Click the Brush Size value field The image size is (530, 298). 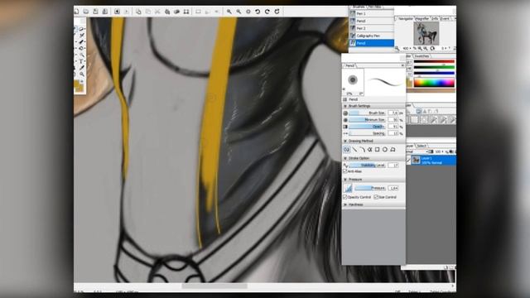pyautogui.click(x=393, y=113)
